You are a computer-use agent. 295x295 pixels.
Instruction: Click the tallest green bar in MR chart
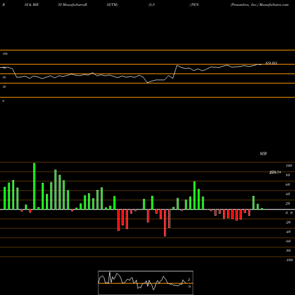tap(34, 186)
